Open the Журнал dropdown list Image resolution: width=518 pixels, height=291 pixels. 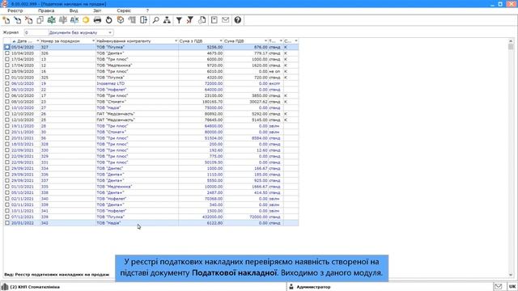(x=110, y=32)
